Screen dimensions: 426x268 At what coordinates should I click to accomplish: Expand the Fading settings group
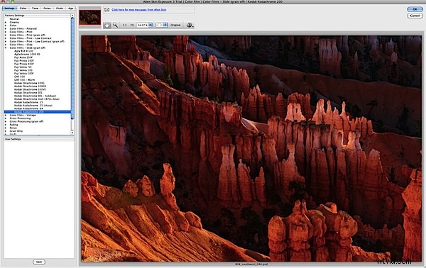(6, 125)
